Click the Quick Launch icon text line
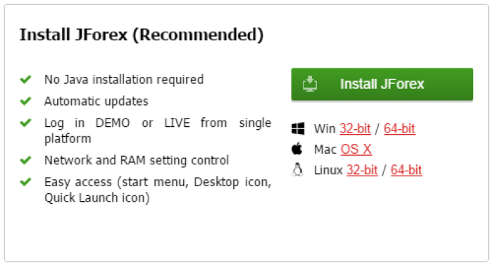 (97, 197)
